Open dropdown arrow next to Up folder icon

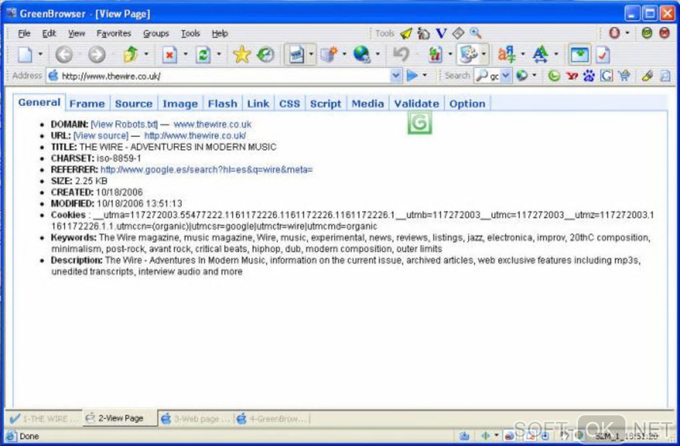click(146, 55)
